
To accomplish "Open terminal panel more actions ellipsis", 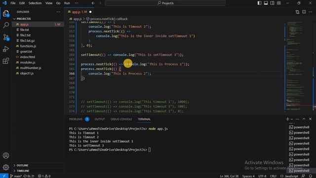I will [297, 119].
